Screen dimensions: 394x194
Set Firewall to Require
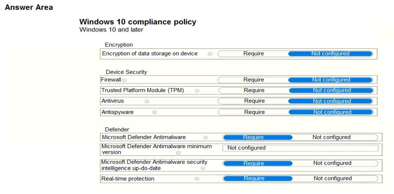253,80
